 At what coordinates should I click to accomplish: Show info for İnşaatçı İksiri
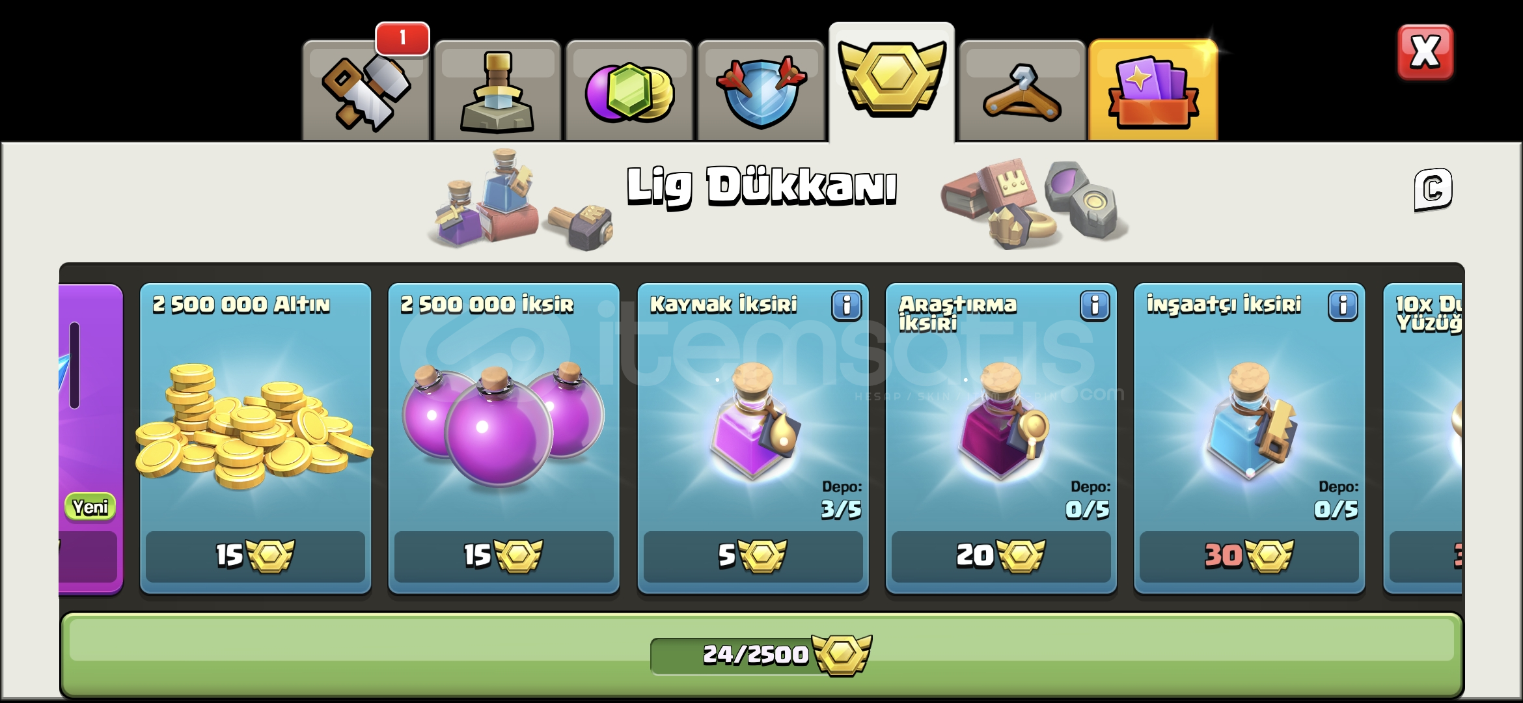[x=1343, y=305]
